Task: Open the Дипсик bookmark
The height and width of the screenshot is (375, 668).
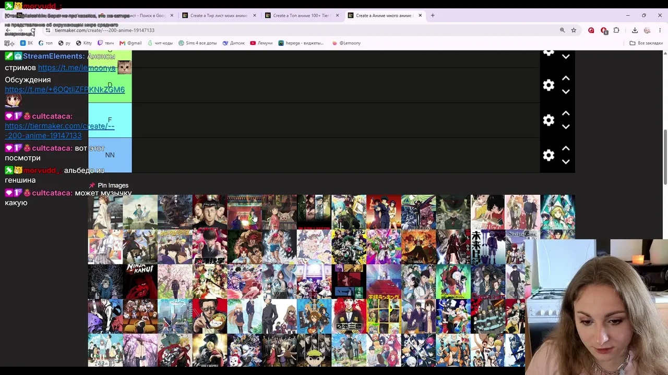Action: [233, 43]
